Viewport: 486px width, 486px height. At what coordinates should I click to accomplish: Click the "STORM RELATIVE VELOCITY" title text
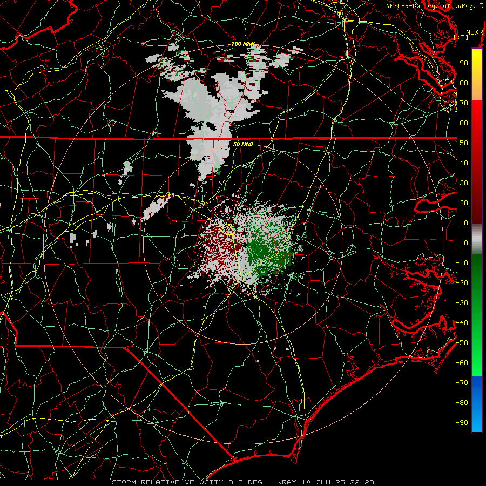click(167, 482)
